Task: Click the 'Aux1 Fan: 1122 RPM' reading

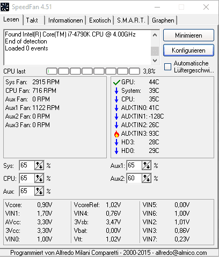Action: click(x=32, y=108)
